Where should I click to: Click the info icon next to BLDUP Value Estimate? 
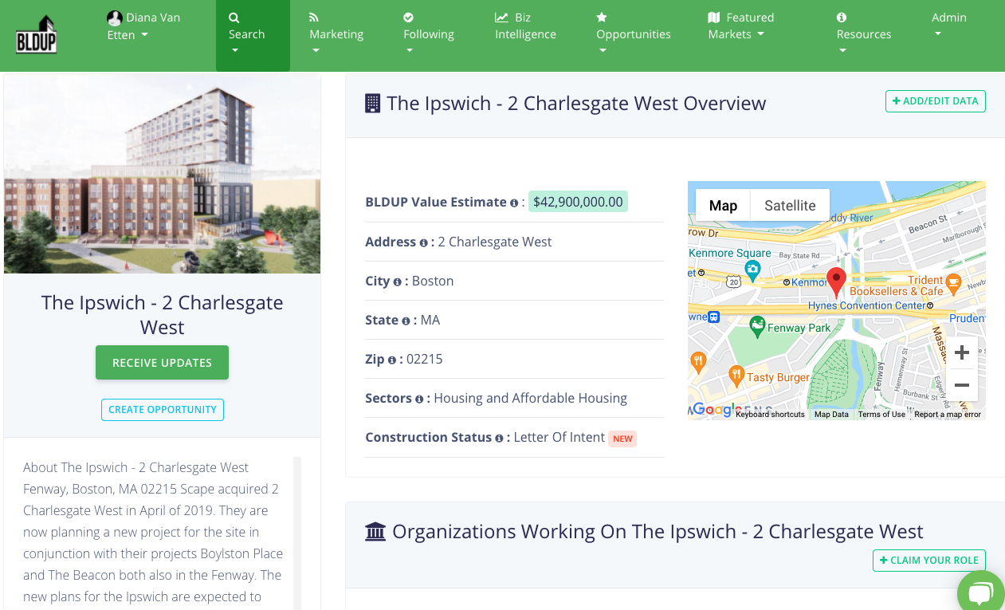[x=514, y=203]
